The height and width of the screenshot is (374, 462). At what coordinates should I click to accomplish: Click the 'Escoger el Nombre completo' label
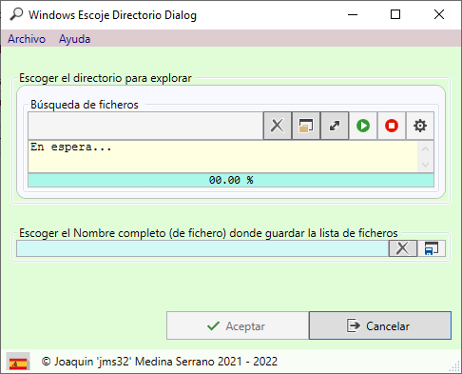click(208, 233)
